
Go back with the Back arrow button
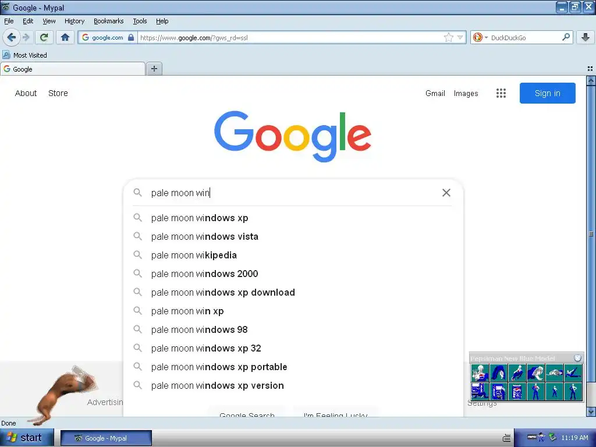click(11, 37)
